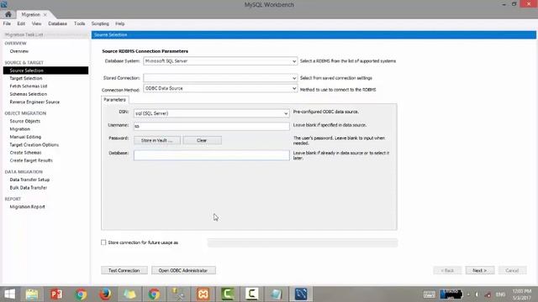The height and width of the screenshot is (302, 538).
Task: Open the yellow folder taskbar icon
Action: click(x=129, y=294)
